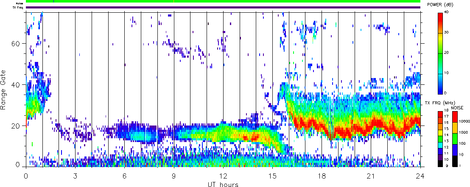Viewport: 470px width, 187px height.
Task: Click the '10000' value on NOISE scale
Action: tap(464, 121)
